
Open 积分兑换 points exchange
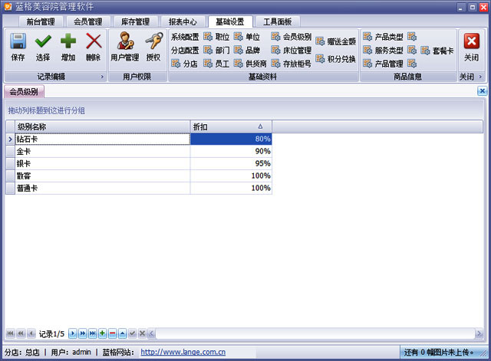click(x=336, y=59)
